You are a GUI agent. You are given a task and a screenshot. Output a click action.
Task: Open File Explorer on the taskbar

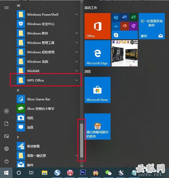click(x=44, y=173)
